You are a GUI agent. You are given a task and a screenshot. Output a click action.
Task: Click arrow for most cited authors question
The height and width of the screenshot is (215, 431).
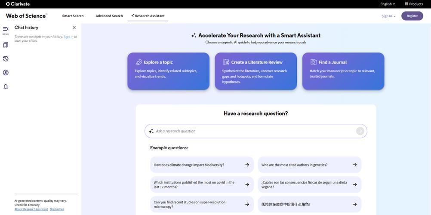(x=355, y=165)
